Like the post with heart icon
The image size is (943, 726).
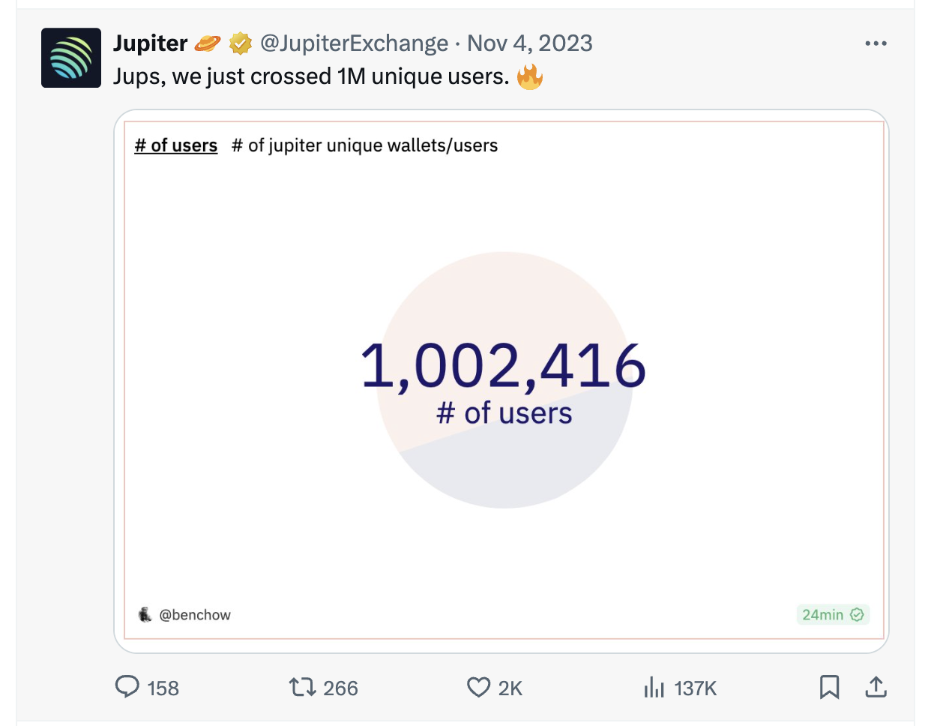click(x=478, y=687)
